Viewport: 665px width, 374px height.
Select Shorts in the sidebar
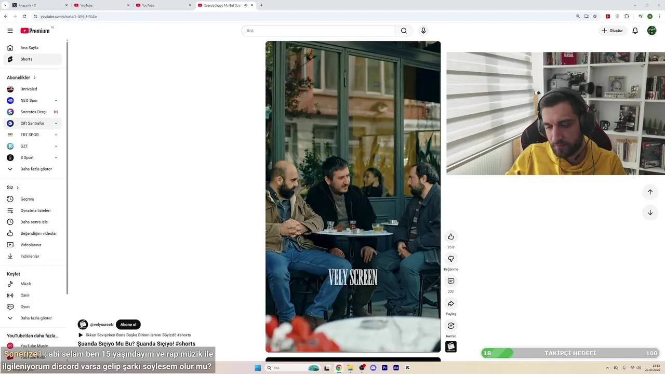[x=33, y=59]
